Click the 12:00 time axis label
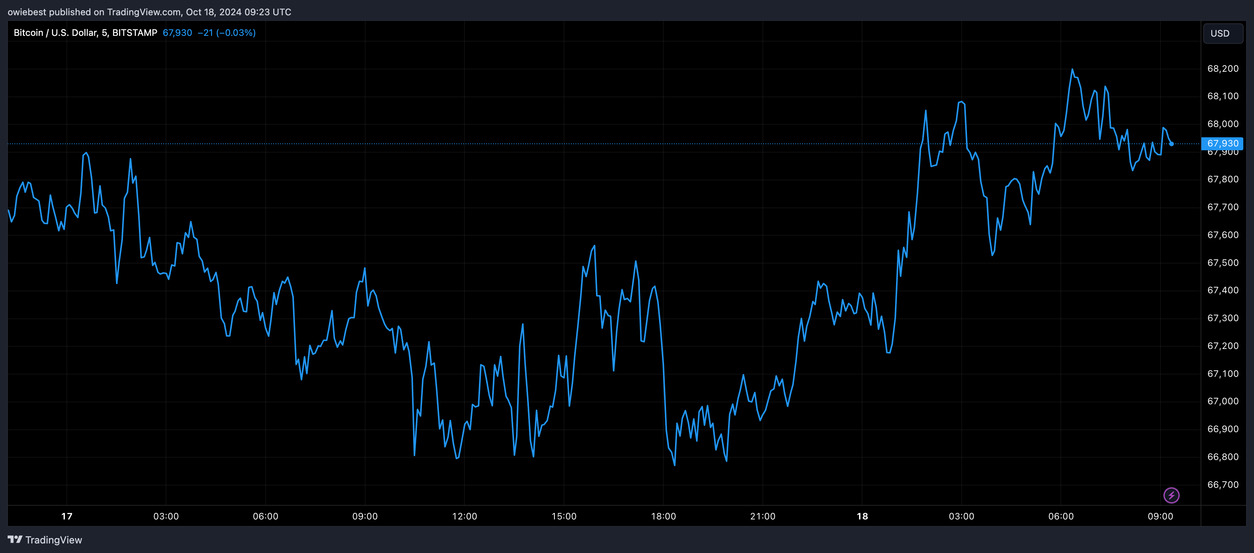 coord(464,516)
